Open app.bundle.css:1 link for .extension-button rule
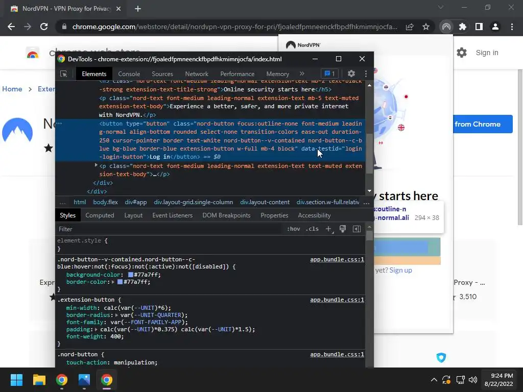Viewport: 523px width, 392px height. pyautogui.click(x=337, y=300)
